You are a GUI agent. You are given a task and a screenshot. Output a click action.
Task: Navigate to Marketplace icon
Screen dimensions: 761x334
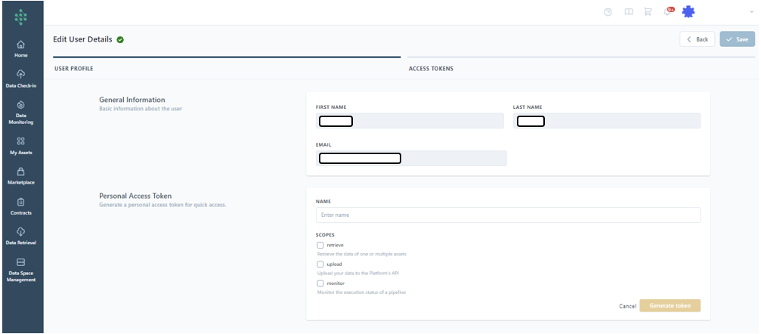pyautogui.click(x=21, y=175)
